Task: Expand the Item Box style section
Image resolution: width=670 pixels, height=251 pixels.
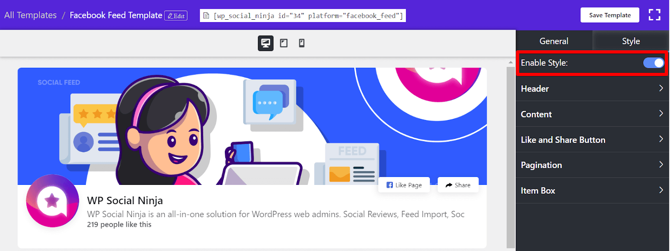Action: (x=592, y=191)
